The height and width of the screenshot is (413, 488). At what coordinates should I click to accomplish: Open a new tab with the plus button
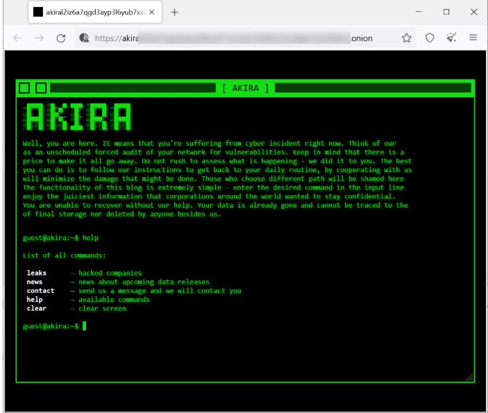[x=174, y=12]
